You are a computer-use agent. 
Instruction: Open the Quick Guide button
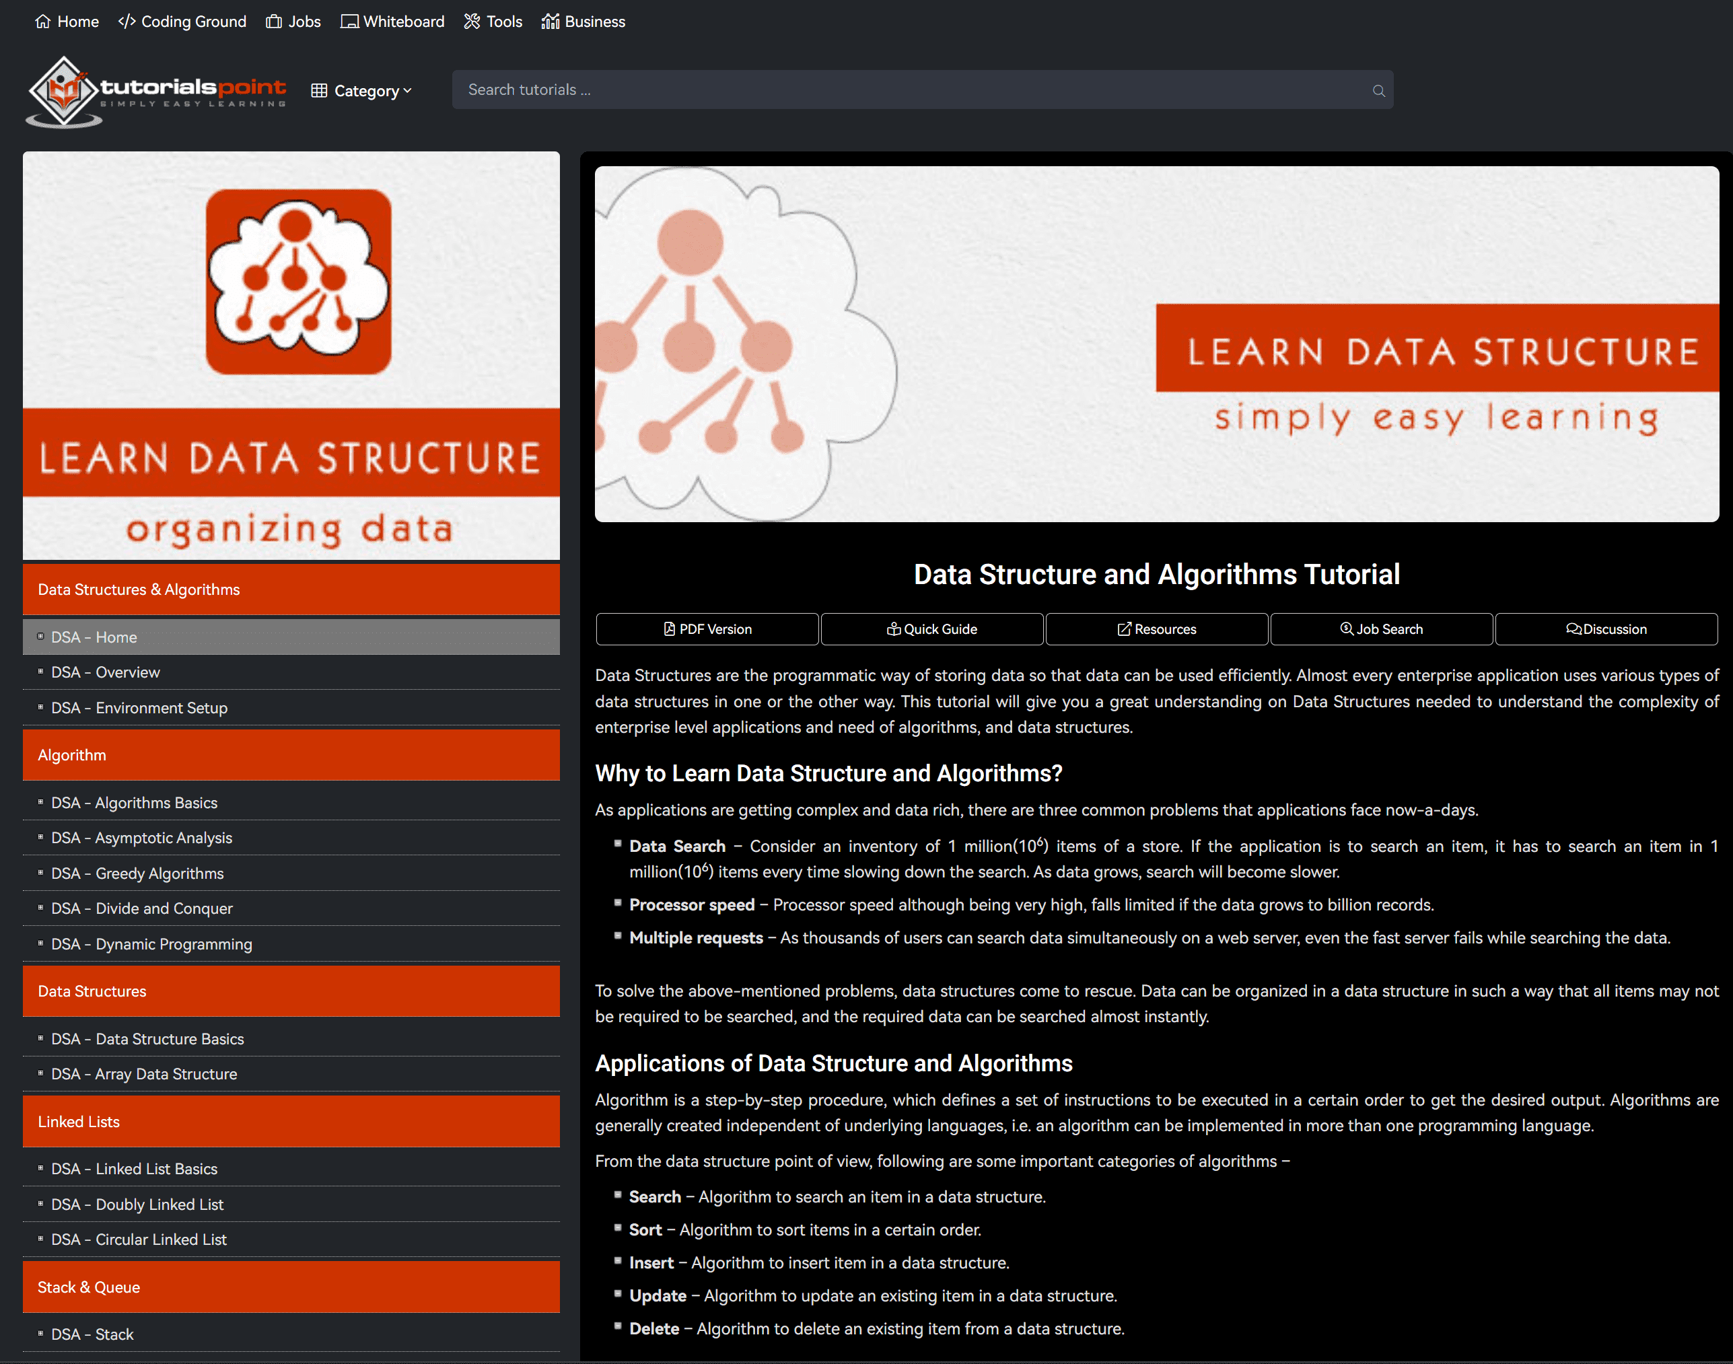(x=931, y=629)
